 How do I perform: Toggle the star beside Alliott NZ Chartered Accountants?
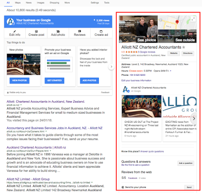pos(184,47)
